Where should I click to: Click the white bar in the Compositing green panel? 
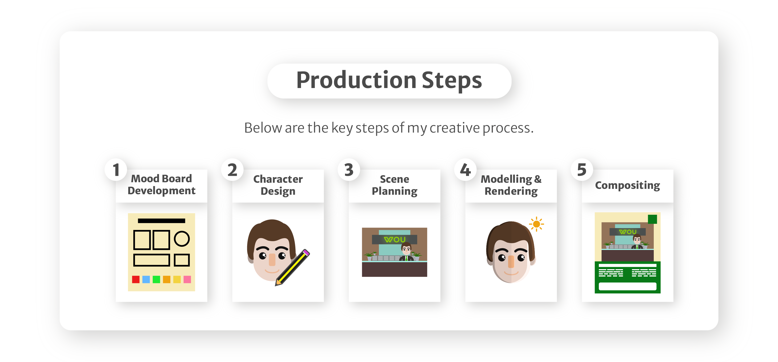pyautogui.click(x=627, y=286)
